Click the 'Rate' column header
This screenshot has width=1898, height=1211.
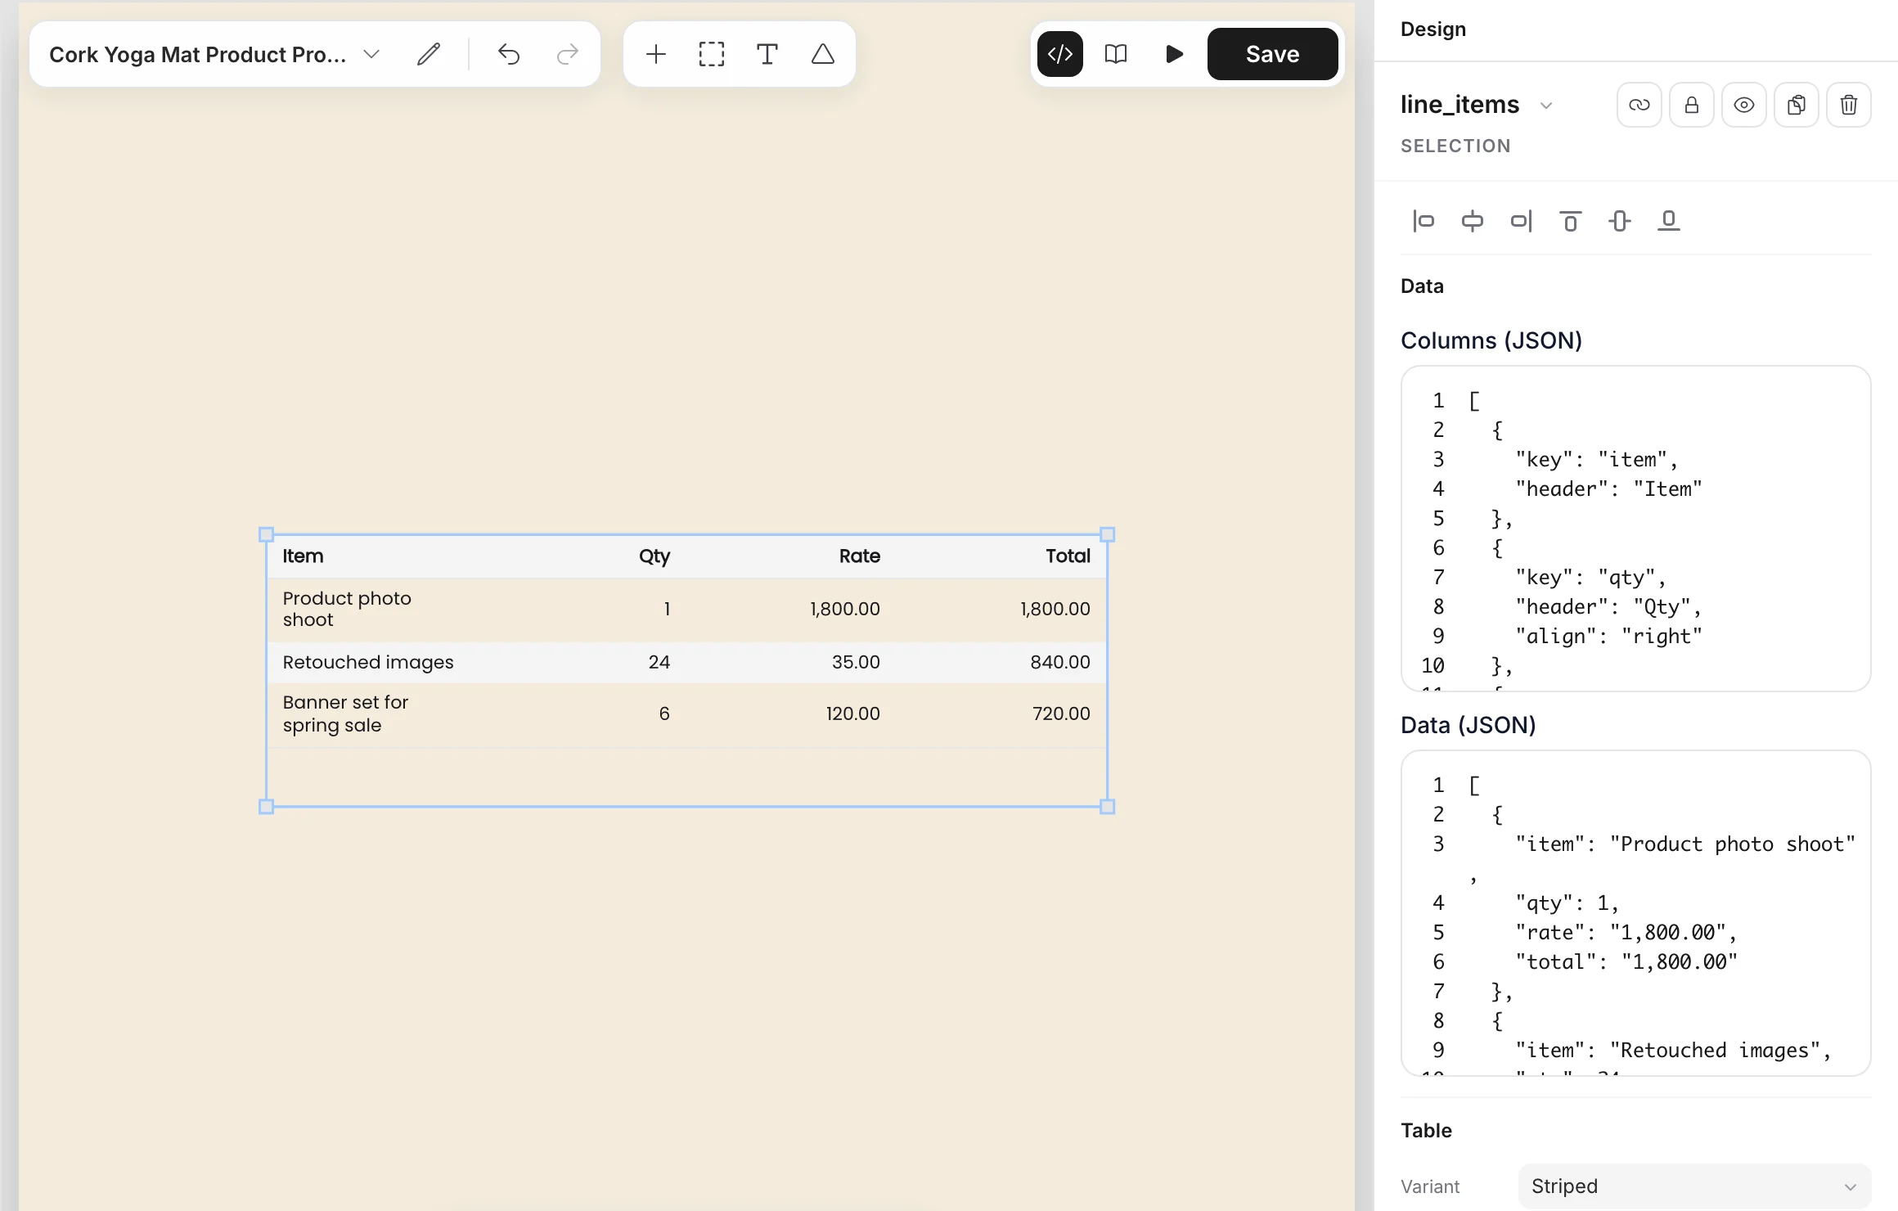click(860, 556)
